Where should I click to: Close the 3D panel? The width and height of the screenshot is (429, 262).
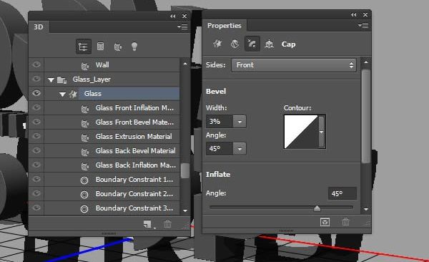[184, 16]
